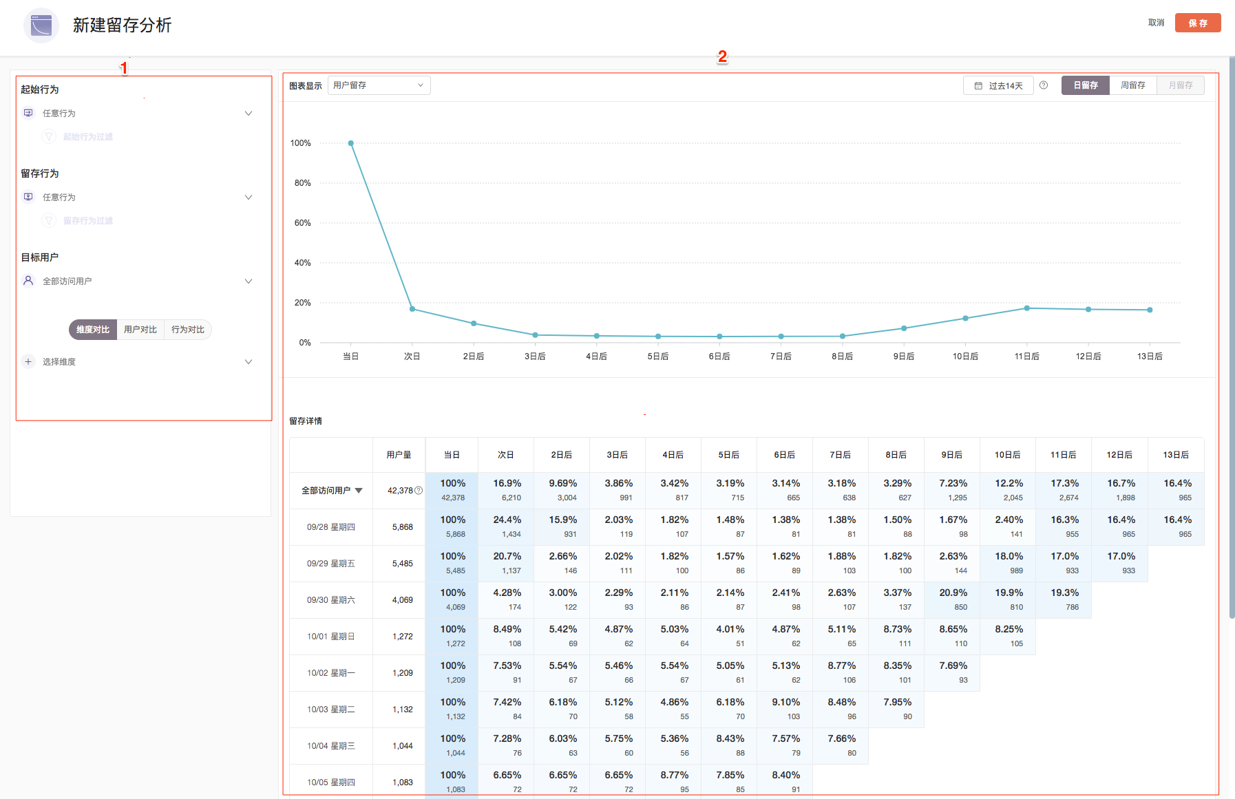The image size is (1235, 799).
Task: Click the 留存行为过滤 filter icon
Action: [x=49, y=221]
